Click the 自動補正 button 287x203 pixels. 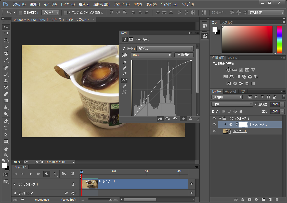[x=184, y=55]
